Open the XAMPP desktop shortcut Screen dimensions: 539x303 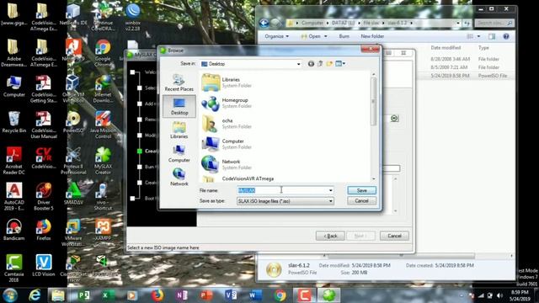pos(103,230)
